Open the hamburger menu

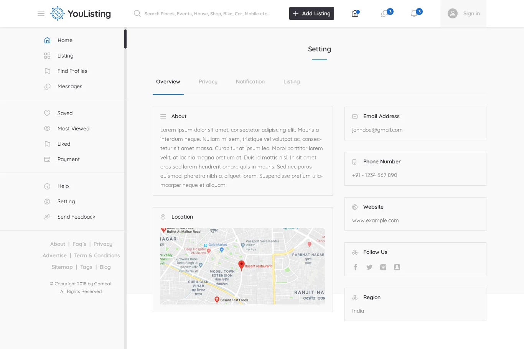pos(41,13)
